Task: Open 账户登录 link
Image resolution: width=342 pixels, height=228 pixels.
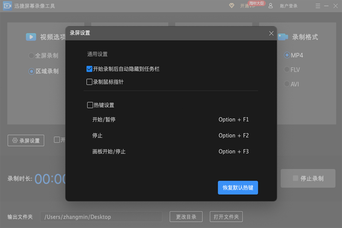Action: pyautogui.click(x=289, y=6)
